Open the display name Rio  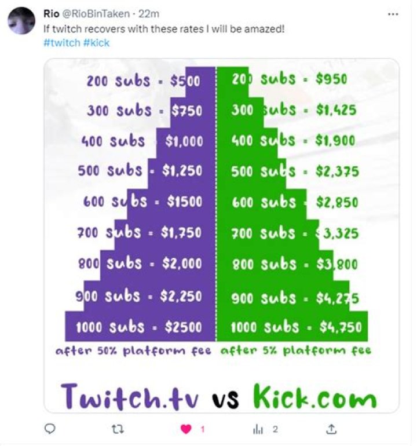click(x=51, y=13)
